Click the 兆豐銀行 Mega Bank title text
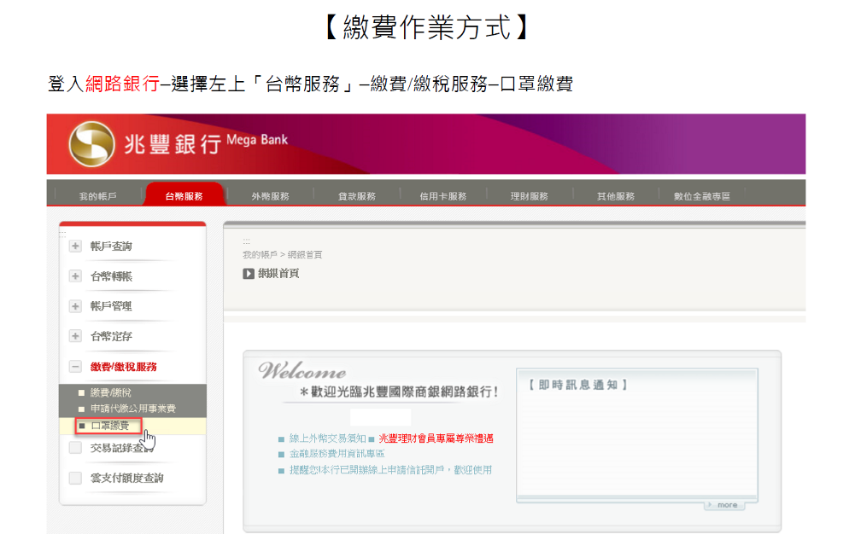Screen dimensions: 855x534 pyautogui.click(x=206, y=143)
